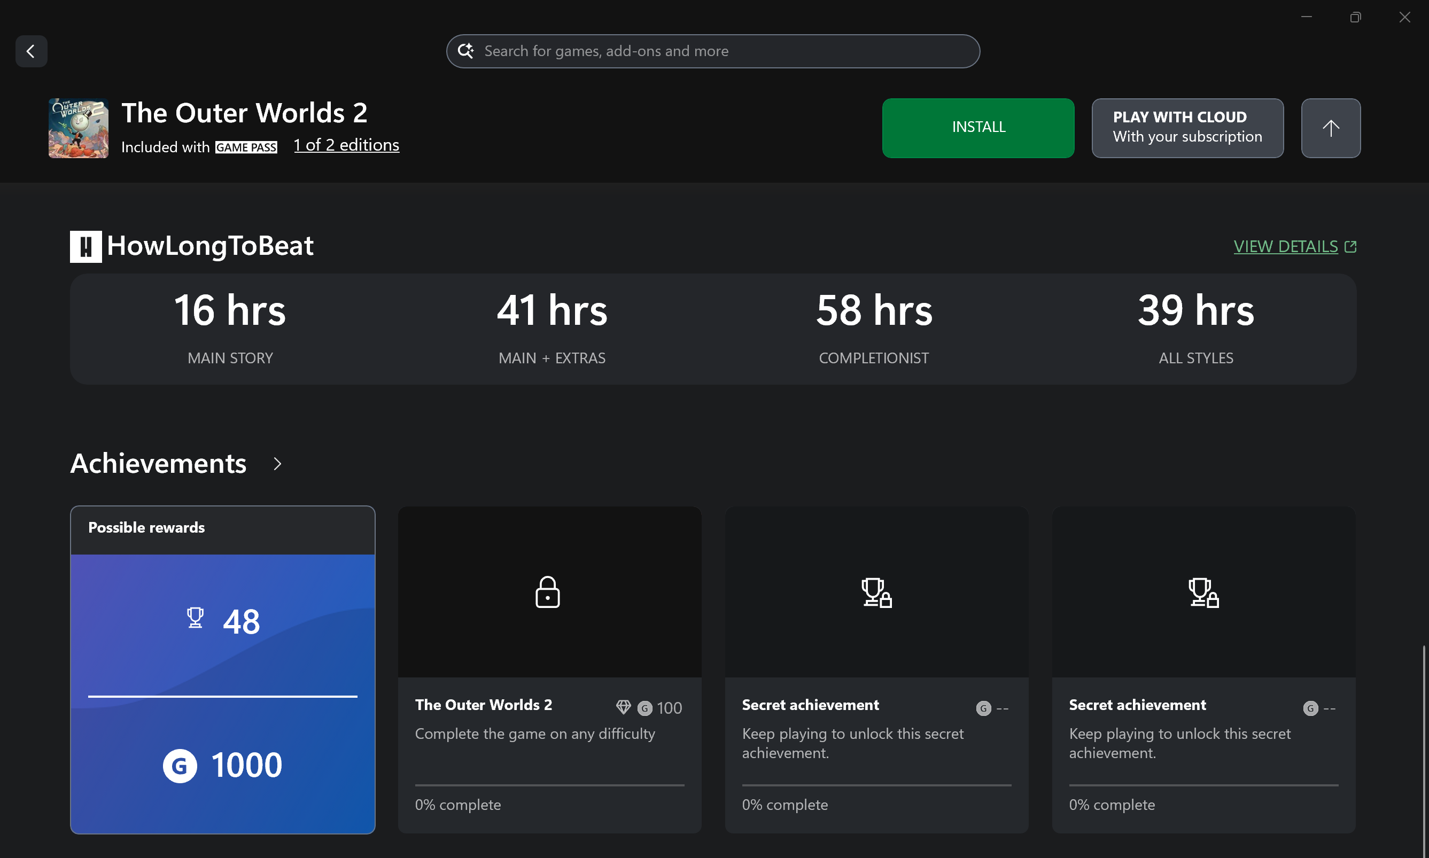
Task: Click the rare achievement diamond icon
Action: click(x=624, y=707)
